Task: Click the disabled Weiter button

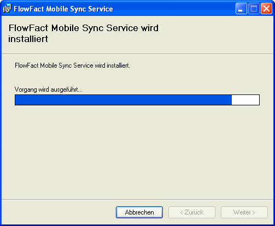Action: (244, 212)
